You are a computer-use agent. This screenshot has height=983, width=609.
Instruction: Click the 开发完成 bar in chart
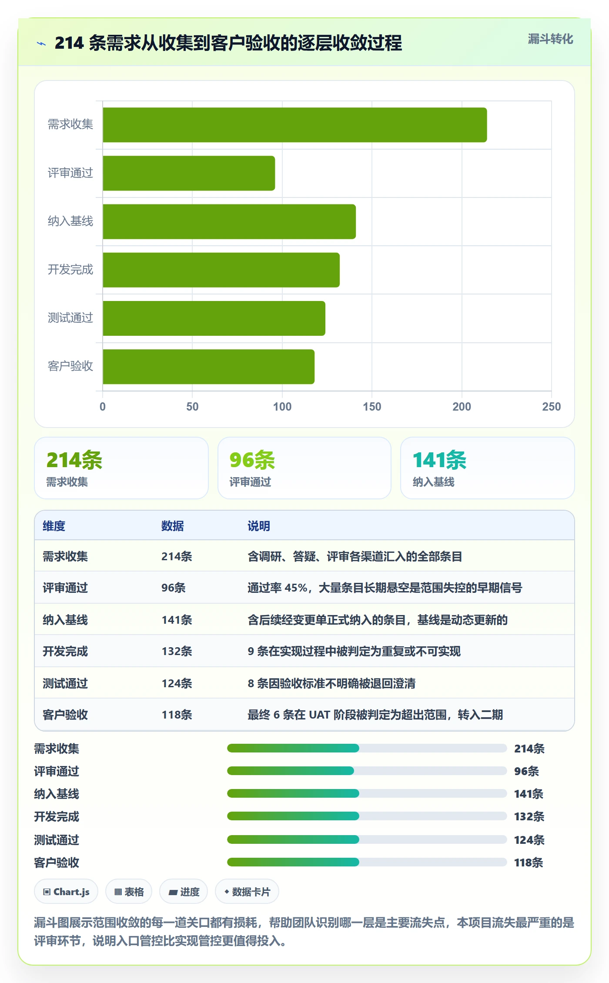point(221,270)
